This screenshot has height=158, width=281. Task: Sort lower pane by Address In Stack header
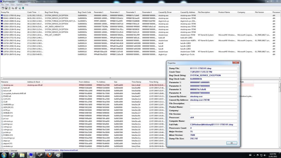52,82
